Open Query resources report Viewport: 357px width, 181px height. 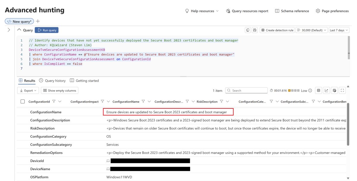(x=247, y=11)
